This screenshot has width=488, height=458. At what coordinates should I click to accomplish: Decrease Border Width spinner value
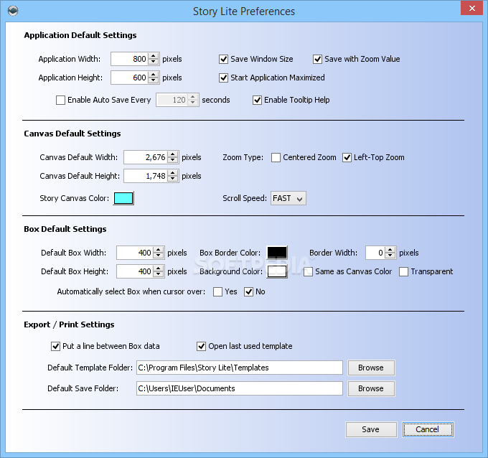coord(390,256)
